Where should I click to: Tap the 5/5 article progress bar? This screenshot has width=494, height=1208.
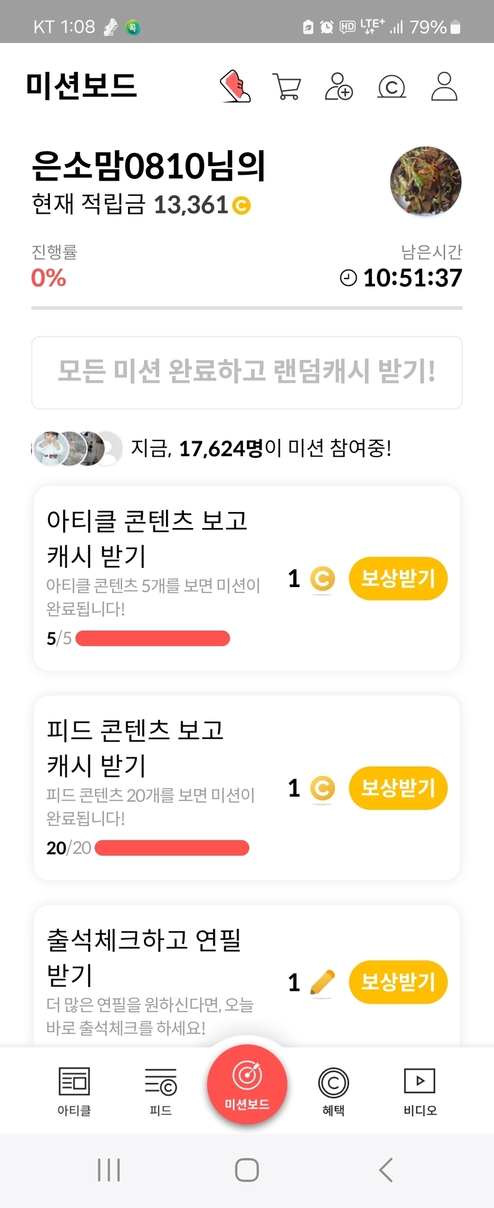152,638
